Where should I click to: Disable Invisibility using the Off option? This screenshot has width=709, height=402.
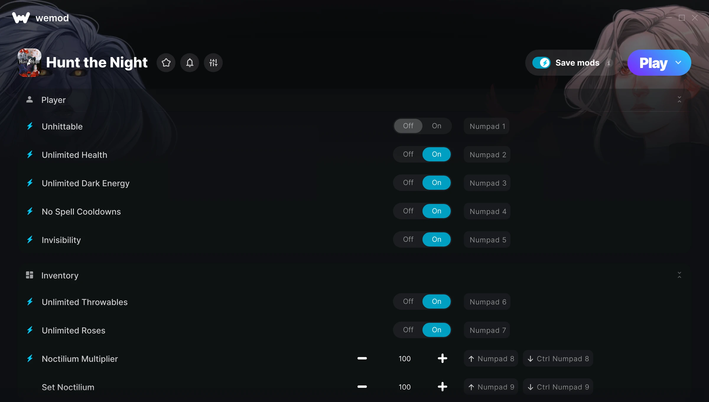pyautogui.click(x=408, y=239)
